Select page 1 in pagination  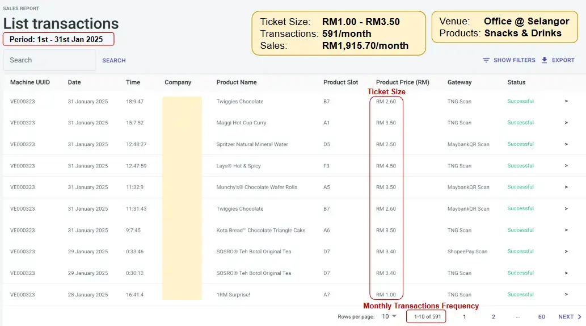coord(465,317)
